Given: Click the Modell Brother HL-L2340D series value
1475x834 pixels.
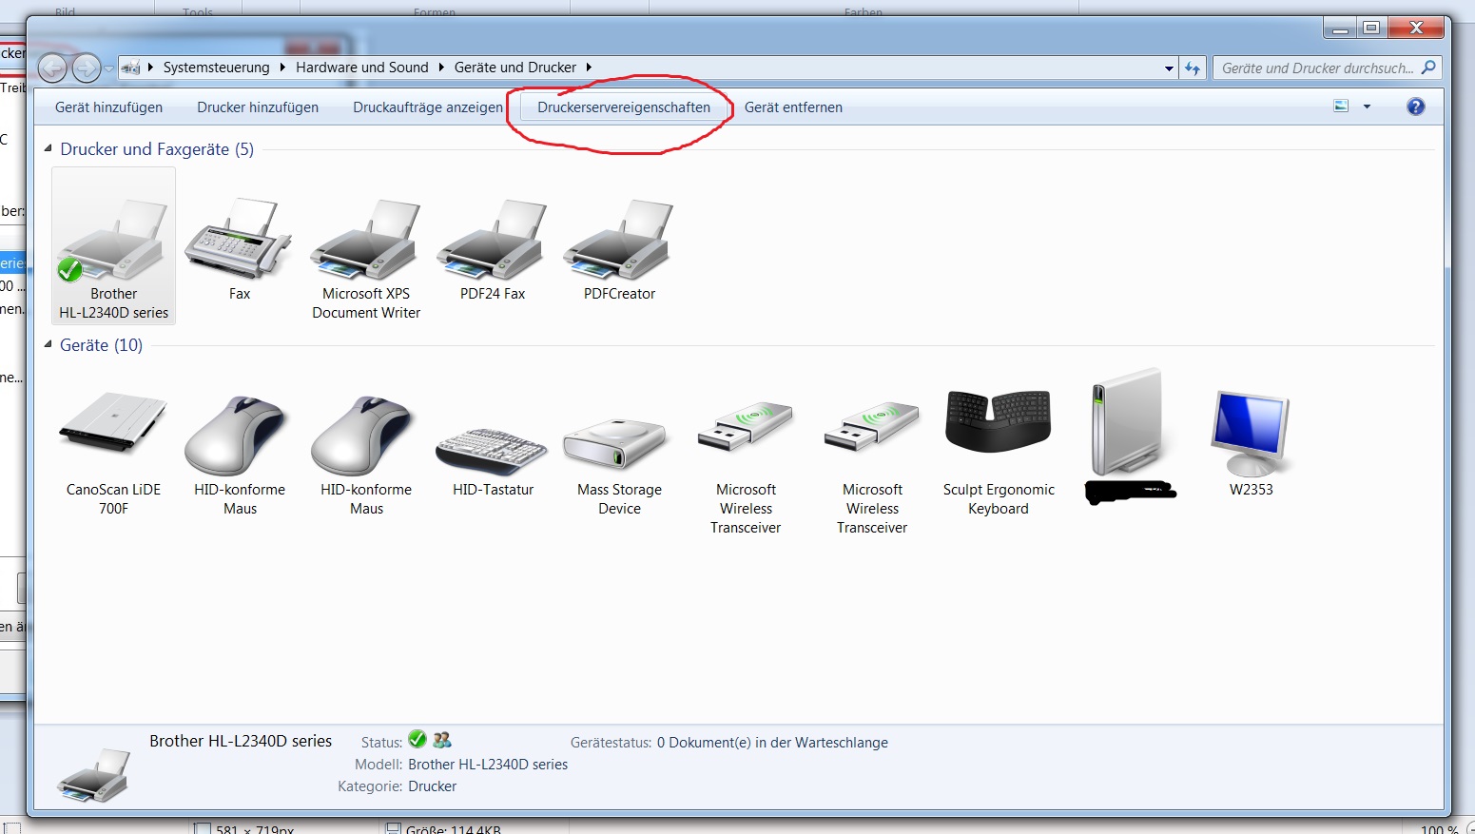Looking at the screenshot, I should [x=488, y=765].
